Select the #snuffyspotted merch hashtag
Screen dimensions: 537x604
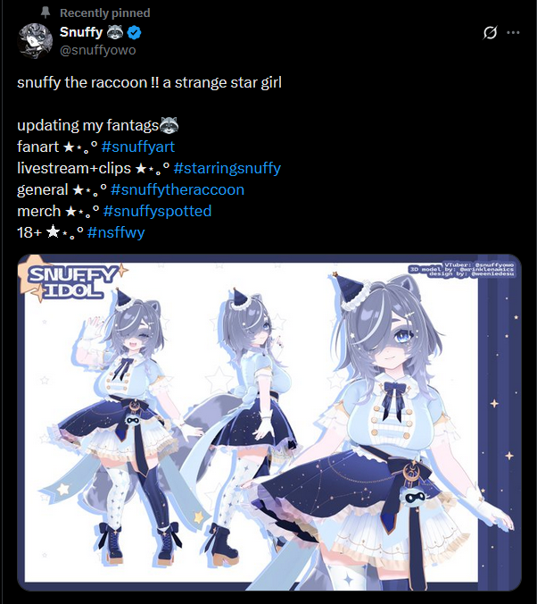(157, 211)
